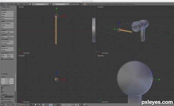The width and height of the screenshot is (174, 106).
Task: Open the pivot point selector icon
Action: pos(40,105)
